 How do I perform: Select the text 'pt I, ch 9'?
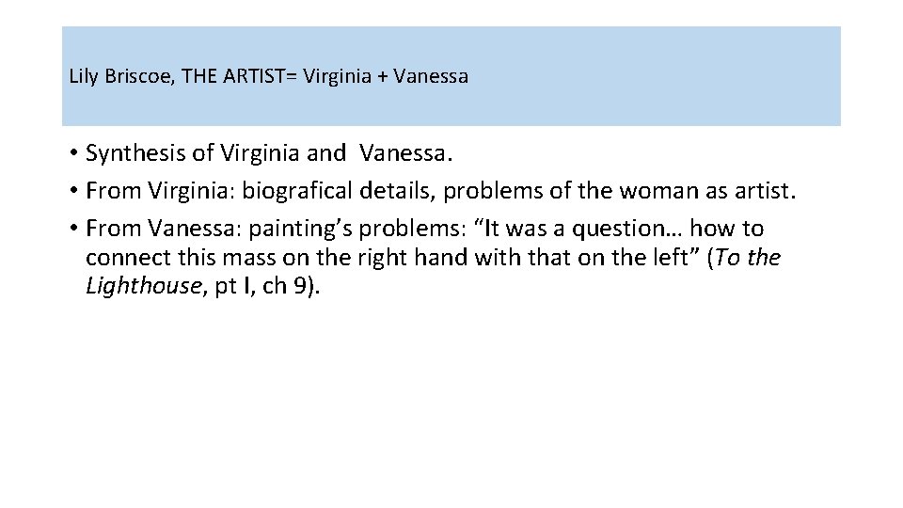pyautogui.click(x=261, y=286)
